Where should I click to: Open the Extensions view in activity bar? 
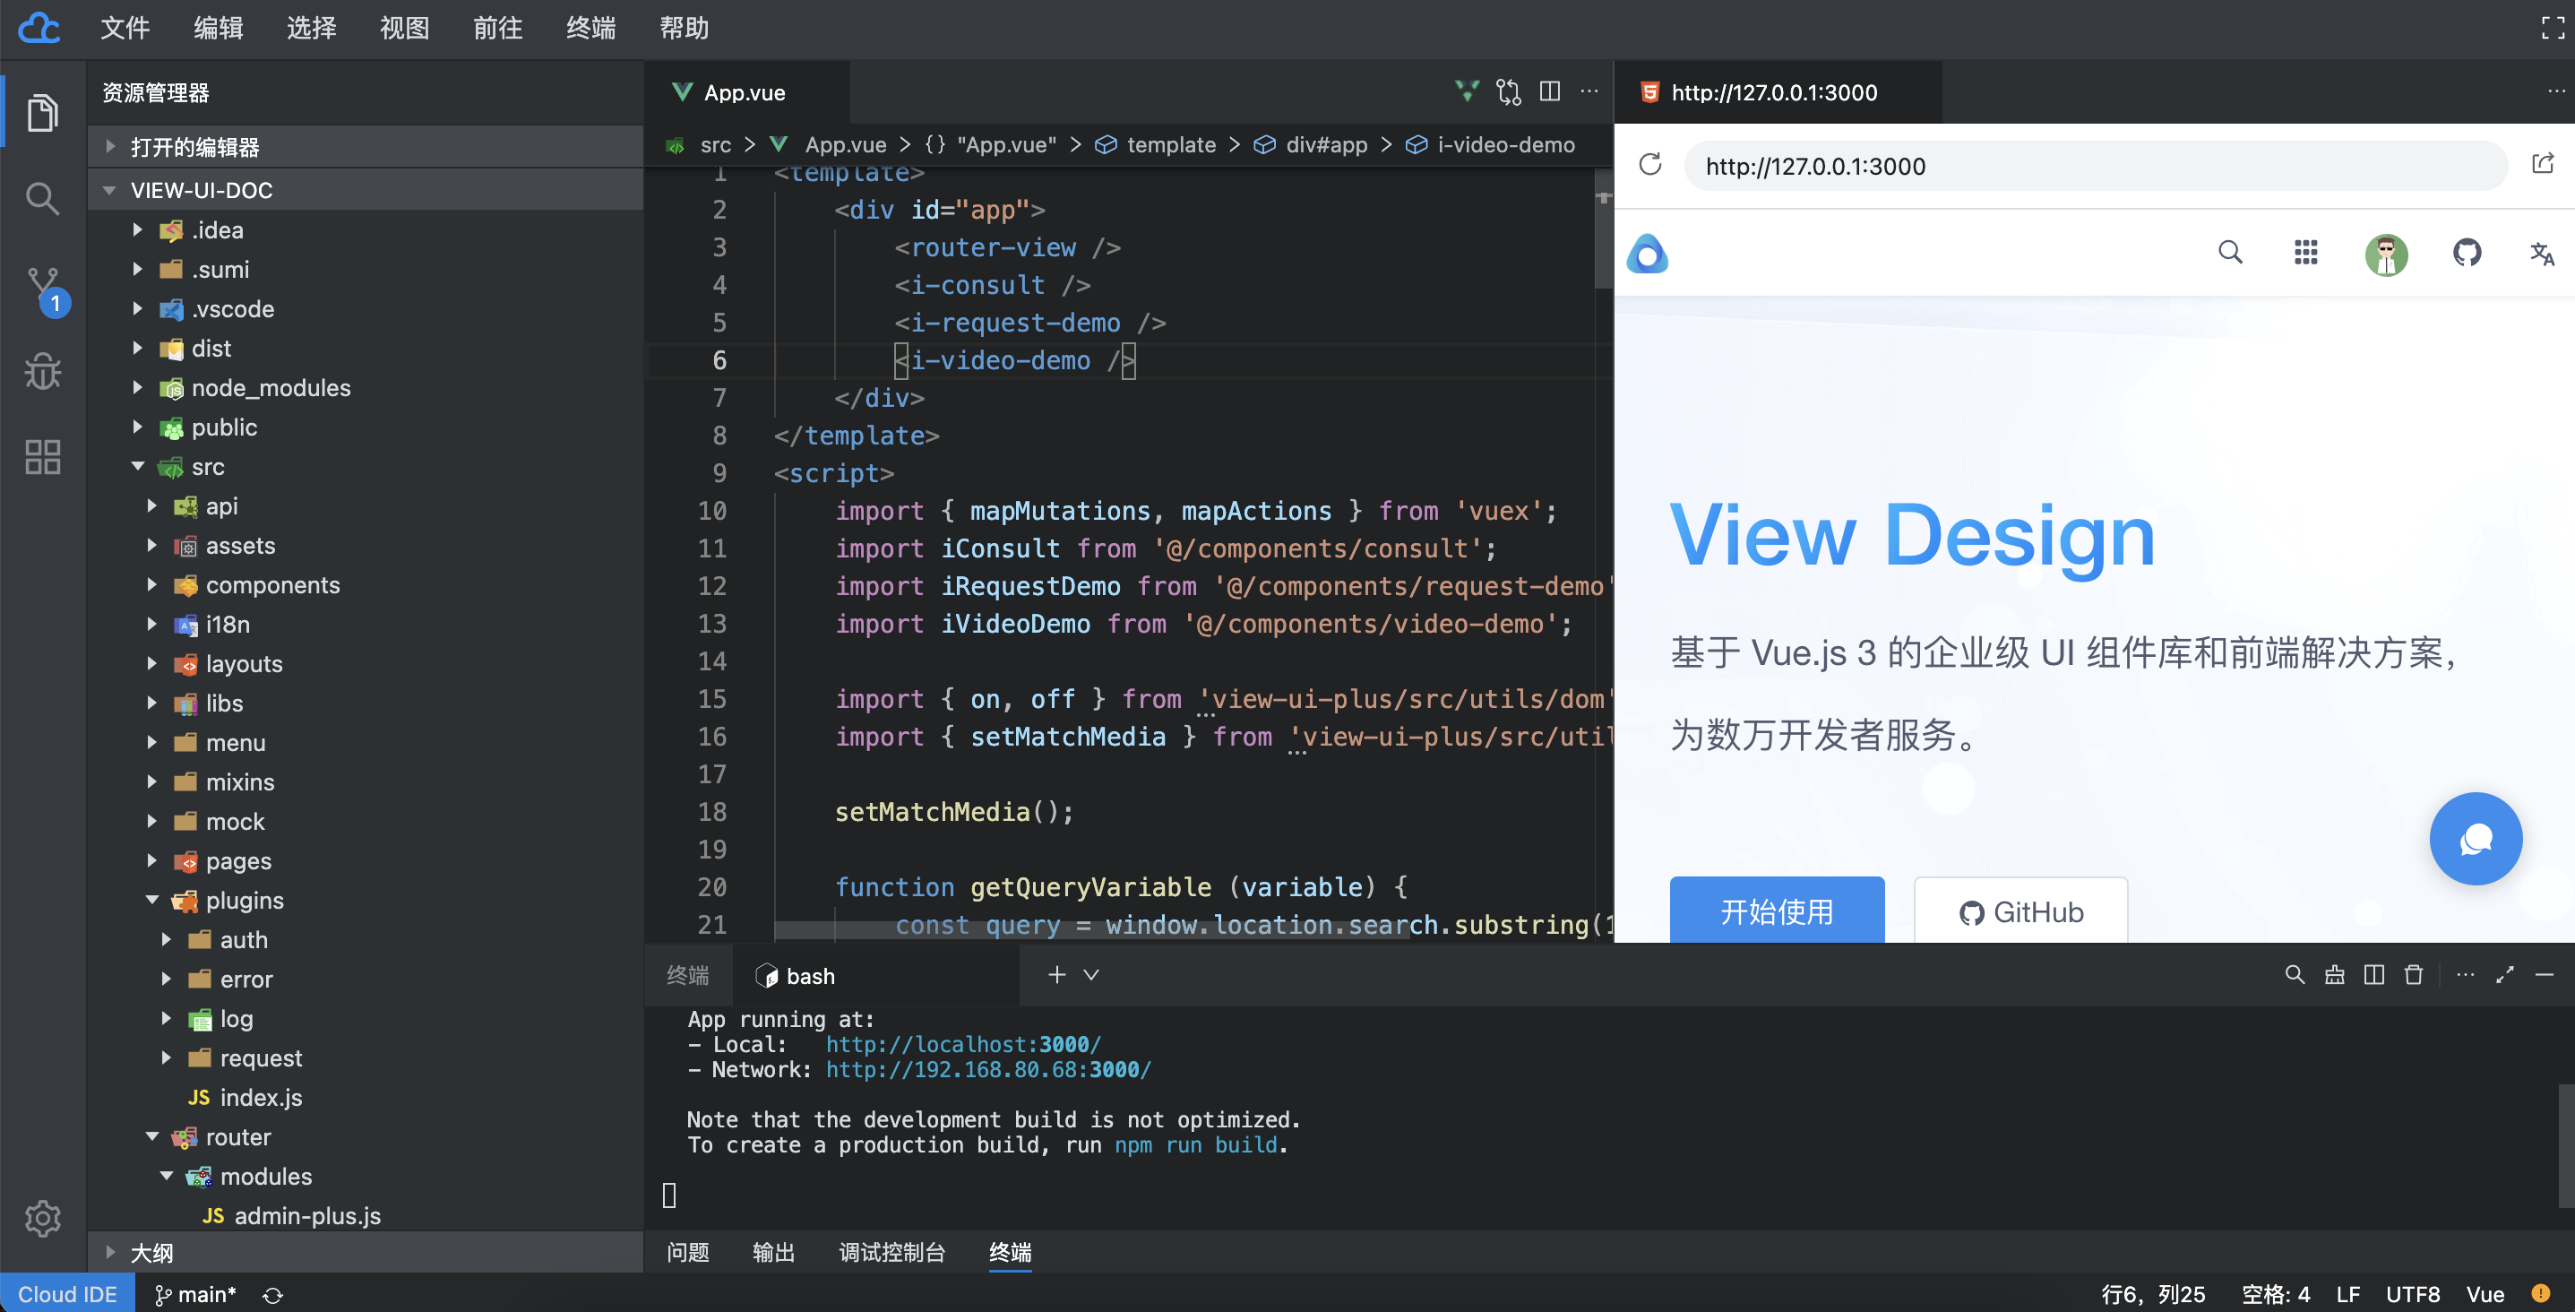pyautogui.click(x=42, y=457)
